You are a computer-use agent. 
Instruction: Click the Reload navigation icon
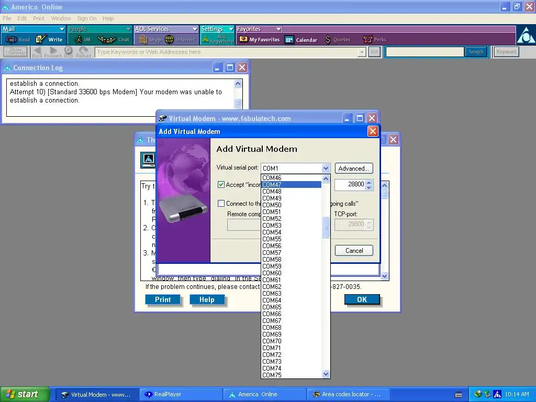click(x=83, y=51)
